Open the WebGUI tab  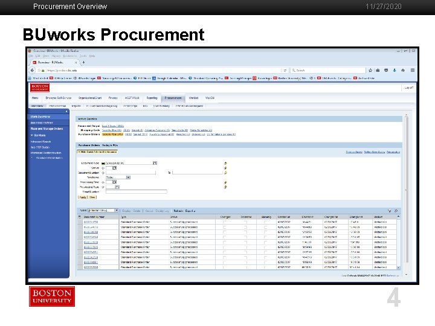coord(210,98)
